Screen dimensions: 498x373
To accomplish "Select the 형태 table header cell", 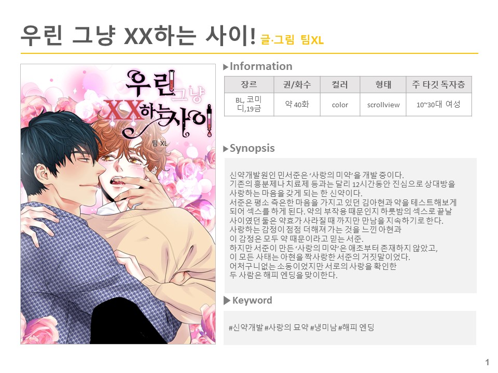I will [383, 84].
